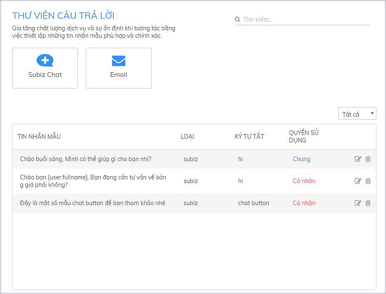
Task: Select the 'TIN NHẮN MẪU' column header
Action: (x=39, y=137)
